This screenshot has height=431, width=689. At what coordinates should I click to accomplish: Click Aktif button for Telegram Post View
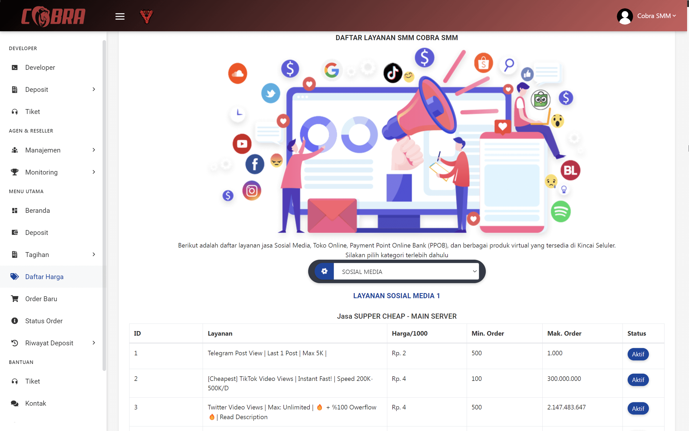point(638,354)
